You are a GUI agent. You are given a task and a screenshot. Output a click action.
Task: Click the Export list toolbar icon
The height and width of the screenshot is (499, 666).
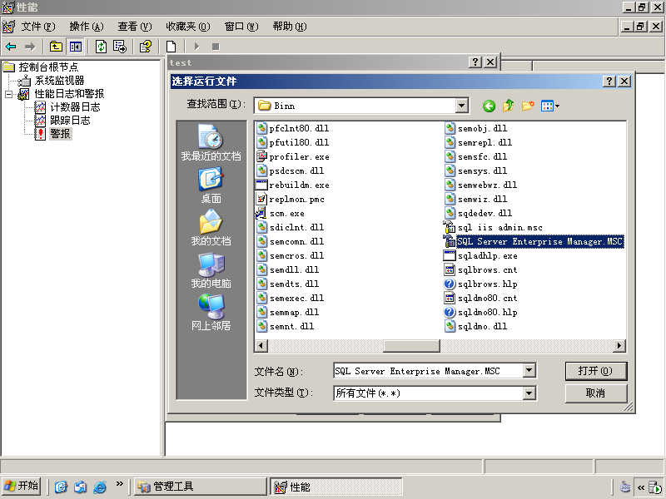pos(120,47)
